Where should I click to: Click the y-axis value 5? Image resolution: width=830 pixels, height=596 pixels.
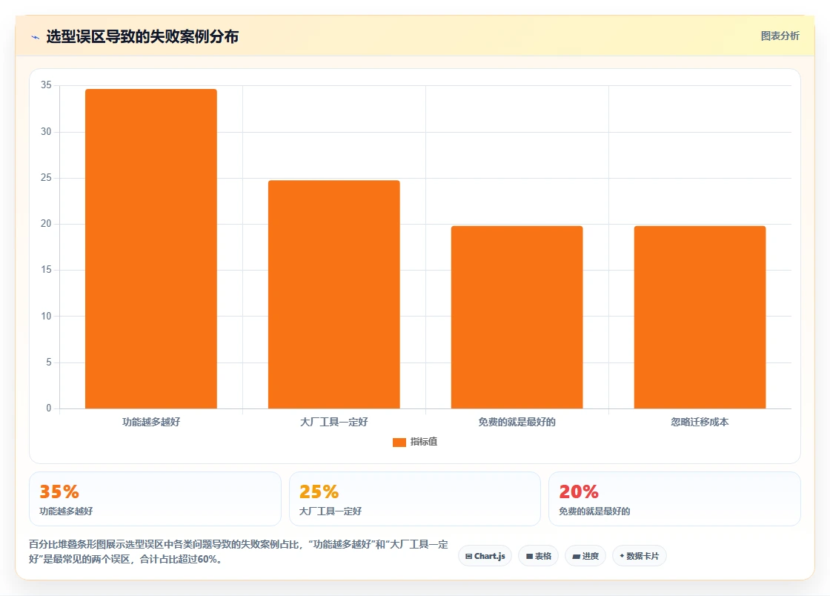[49, 362]
